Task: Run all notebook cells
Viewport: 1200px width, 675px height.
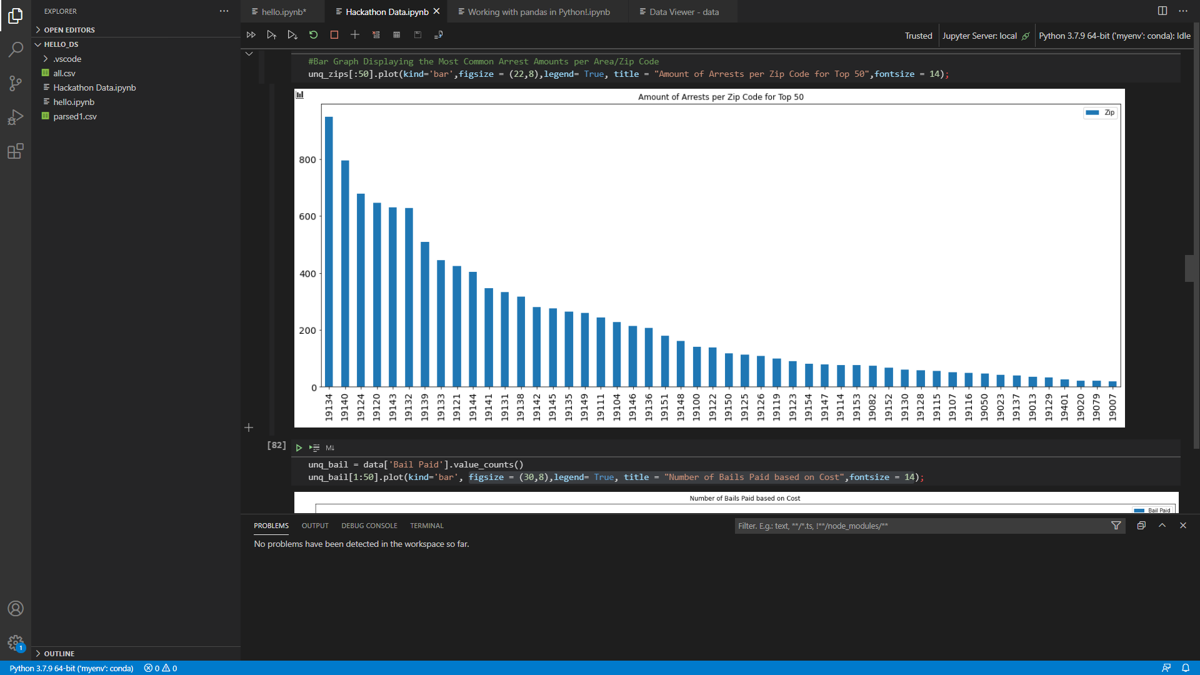Action: (251, 35)
